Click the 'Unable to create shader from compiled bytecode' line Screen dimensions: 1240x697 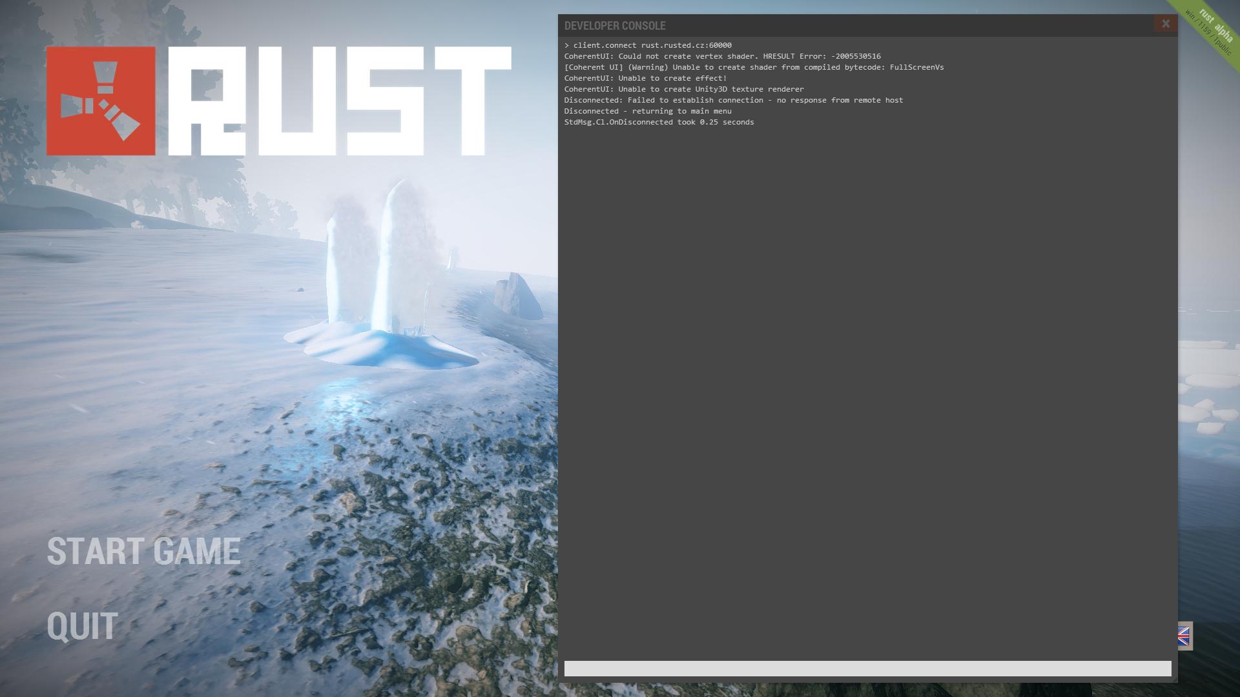coord(754,67)
